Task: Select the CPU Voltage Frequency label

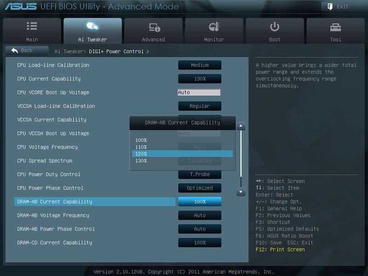Action: coord(47,147)
